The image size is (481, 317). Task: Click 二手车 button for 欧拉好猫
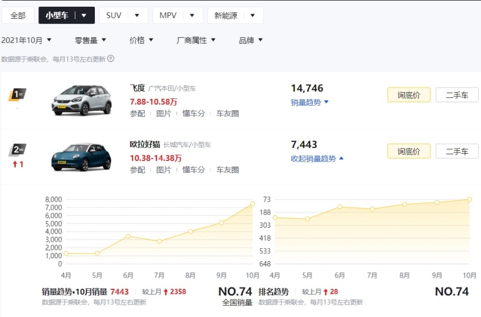coord(457,151)
